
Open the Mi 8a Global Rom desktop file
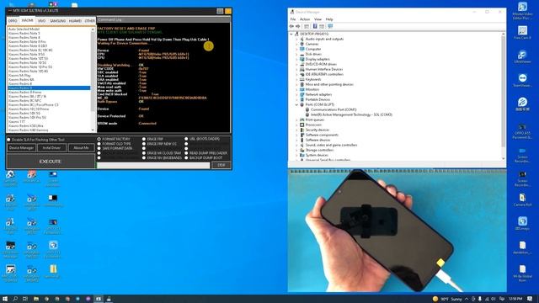(x=522, y=273)
